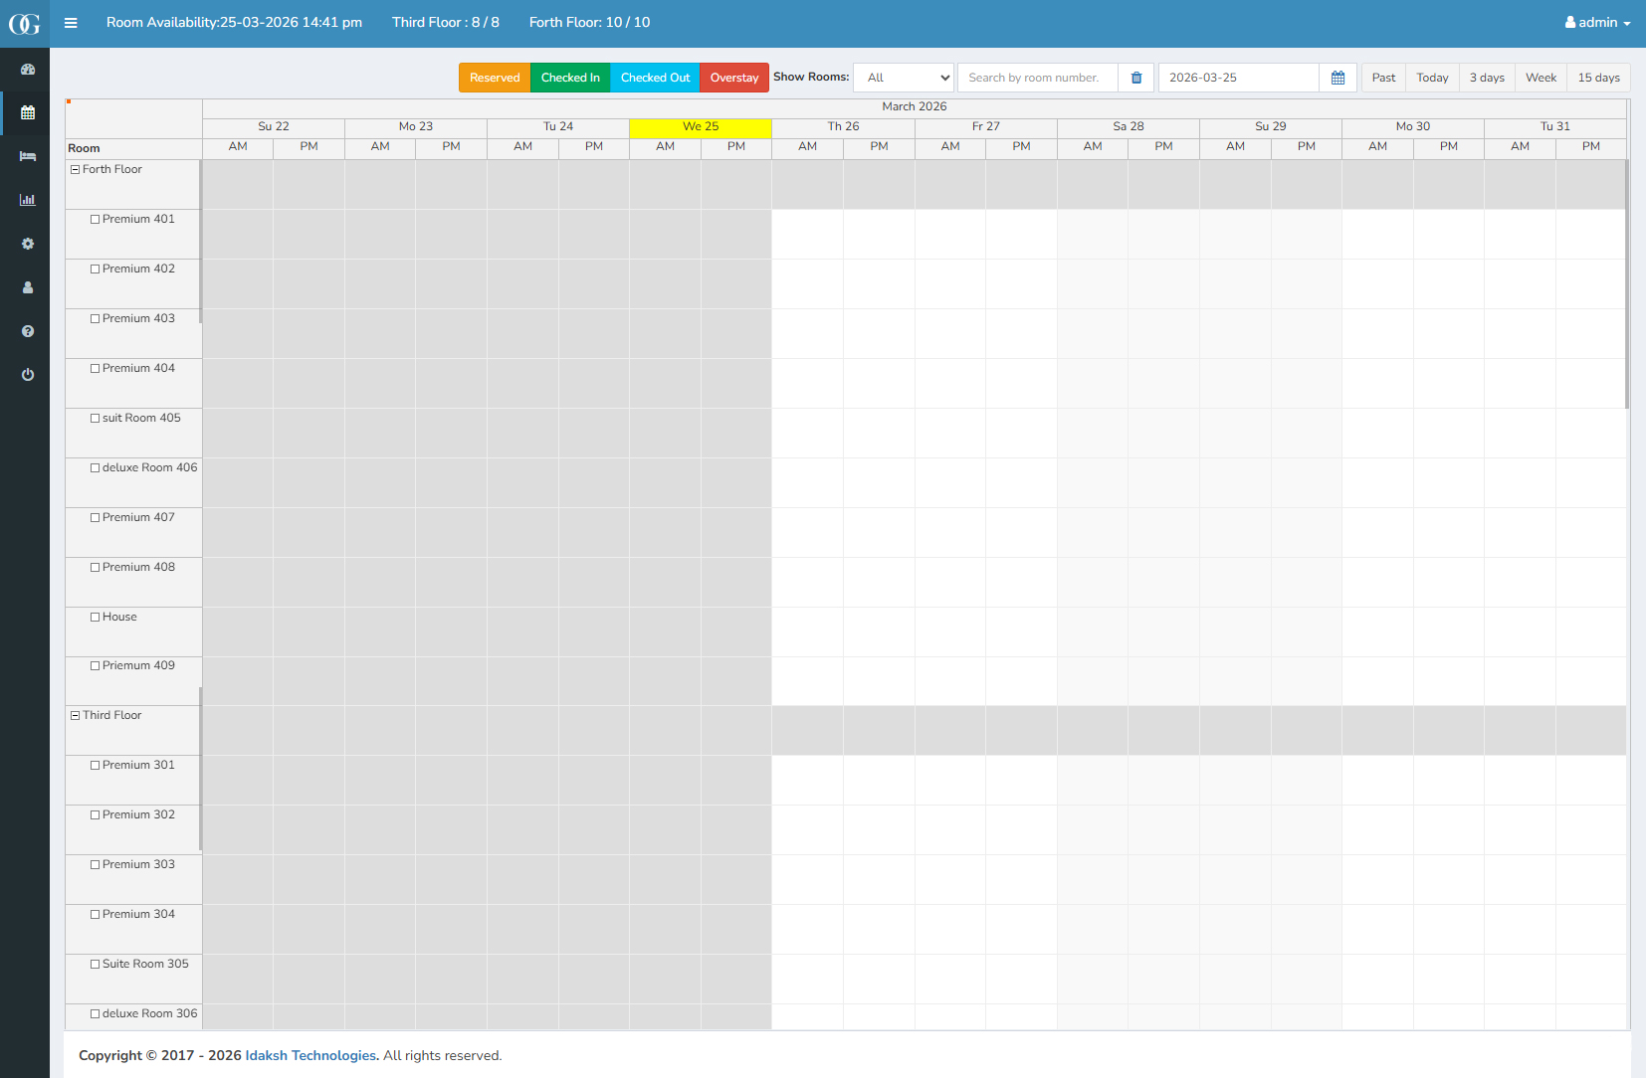Toggle the hamburger menu in the header
This screenshot has width=1646, height=1078.
71,23
